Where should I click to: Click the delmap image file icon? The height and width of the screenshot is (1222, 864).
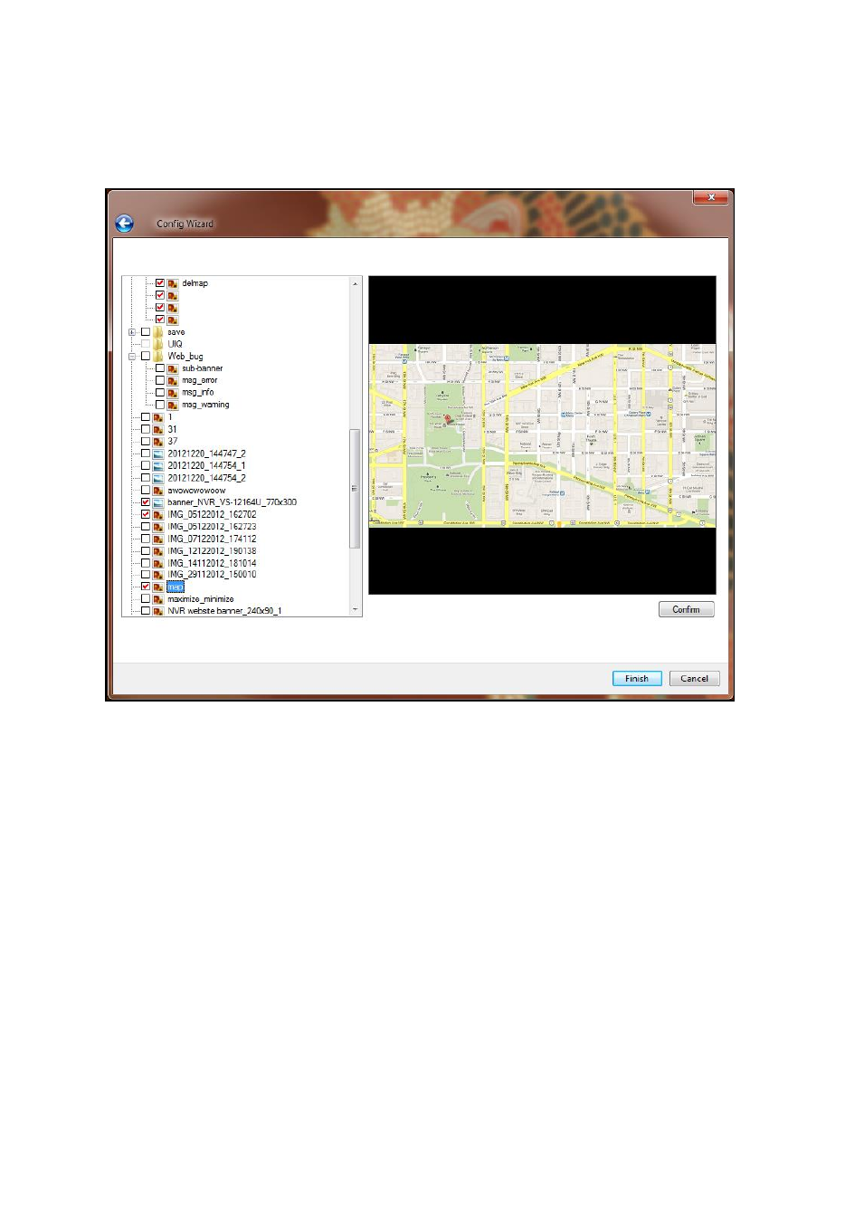click(173, 283)
